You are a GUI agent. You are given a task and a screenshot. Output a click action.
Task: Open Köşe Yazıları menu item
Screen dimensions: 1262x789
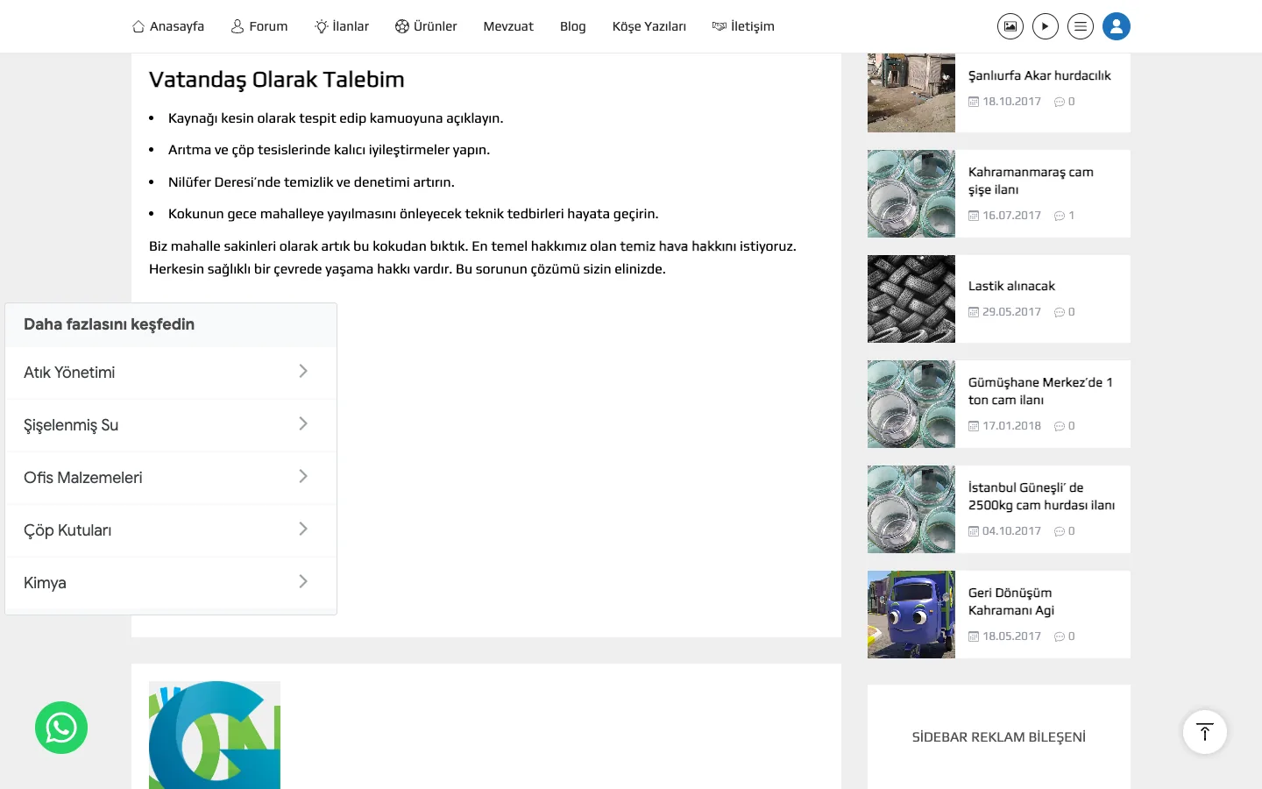pyautogui.click(x=649, y=26)
